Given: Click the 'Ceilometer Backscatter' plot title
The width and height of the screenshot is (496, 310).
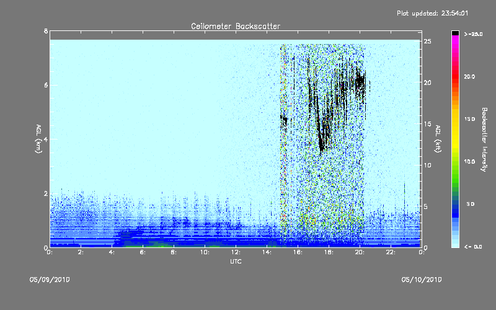Looking at the screenshot, I should (236, 26).
